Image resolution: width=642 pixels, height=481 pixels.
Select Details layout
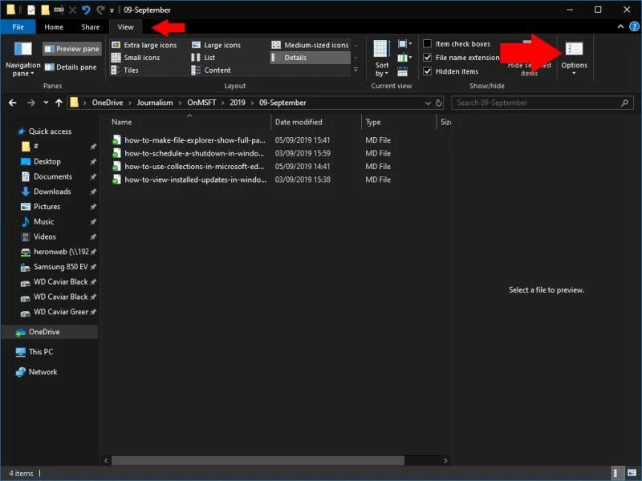point(310,58)
